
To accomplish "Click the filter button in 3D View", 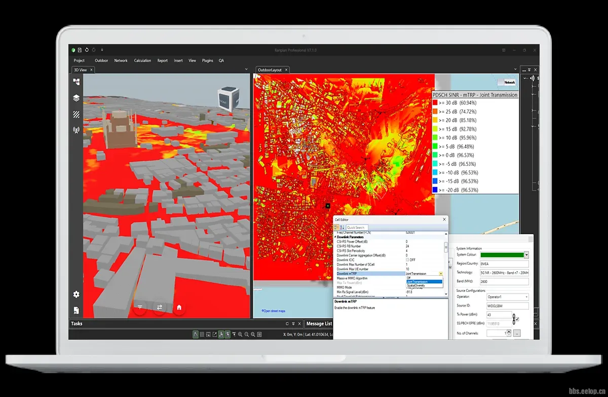I will (140, 307).
